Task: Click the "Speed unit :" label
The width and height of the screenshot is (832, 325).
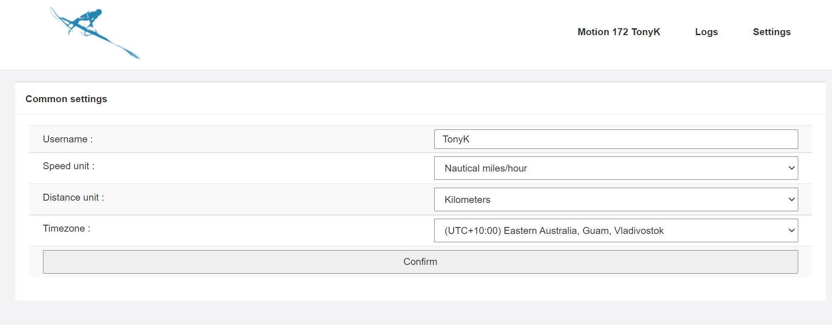Action: point(68,166)
